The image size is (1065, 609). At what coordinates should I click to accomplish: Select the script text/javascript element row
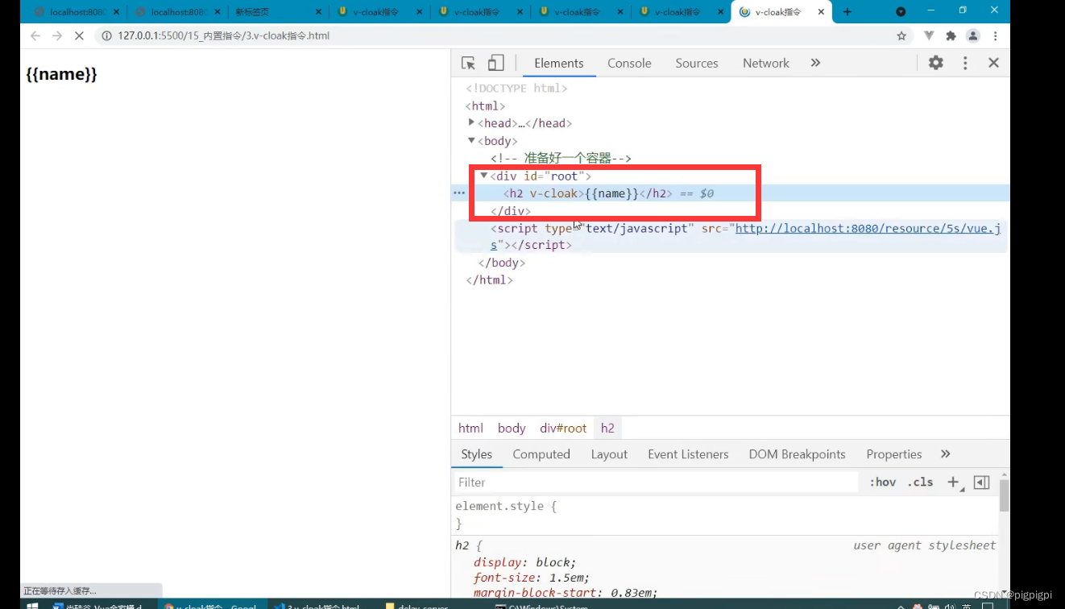coord(730,237)
